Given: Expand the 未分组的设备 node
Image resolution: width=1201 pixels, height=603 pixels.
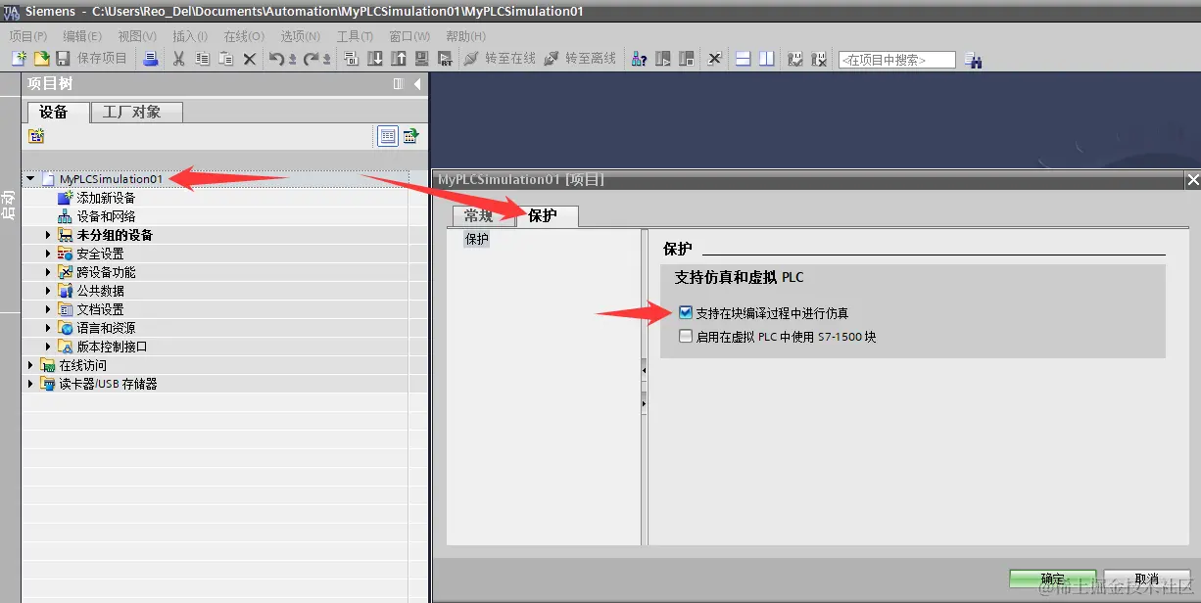Looking at the screenshot, I should point(46,235).
